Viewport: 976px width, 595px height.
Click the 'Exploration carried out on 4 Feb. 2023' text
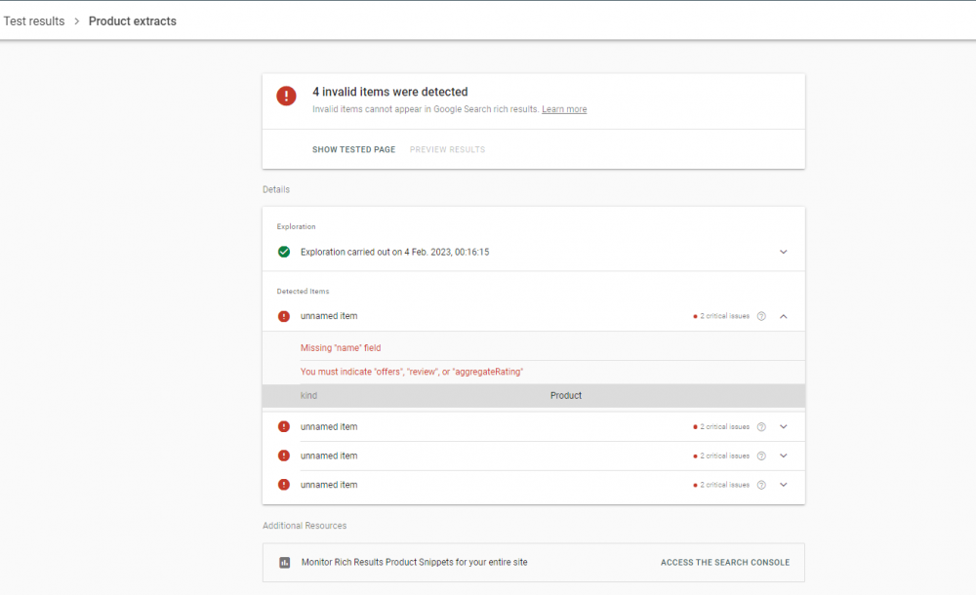click(394, 252)
